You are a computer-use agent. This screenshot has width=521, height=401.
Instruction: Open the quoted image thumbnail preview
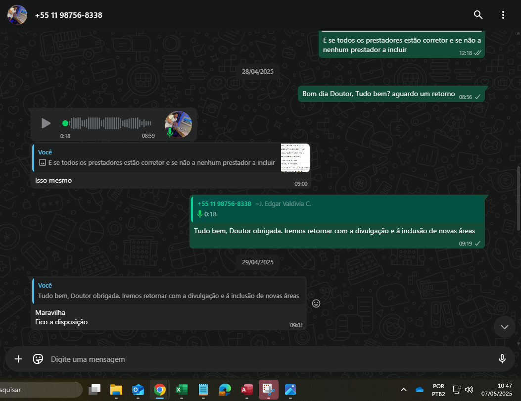click(295, 158)
